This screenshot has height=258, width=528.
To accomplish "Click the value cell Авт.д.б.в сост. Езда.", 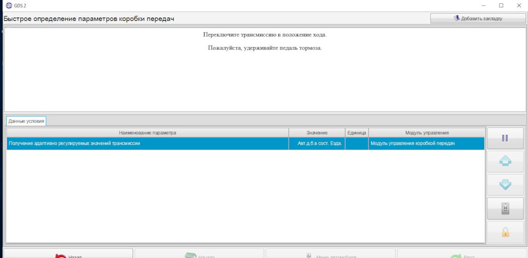I will (x=317, y=143).
